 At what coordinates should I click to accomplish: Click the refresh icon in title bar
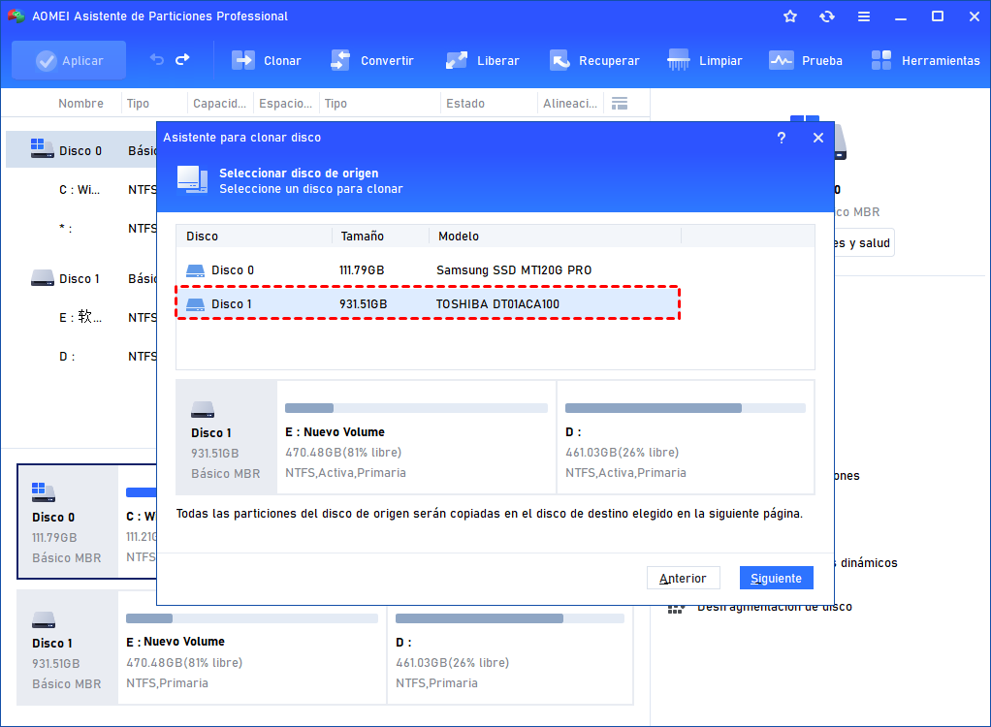tap(826, 16)
